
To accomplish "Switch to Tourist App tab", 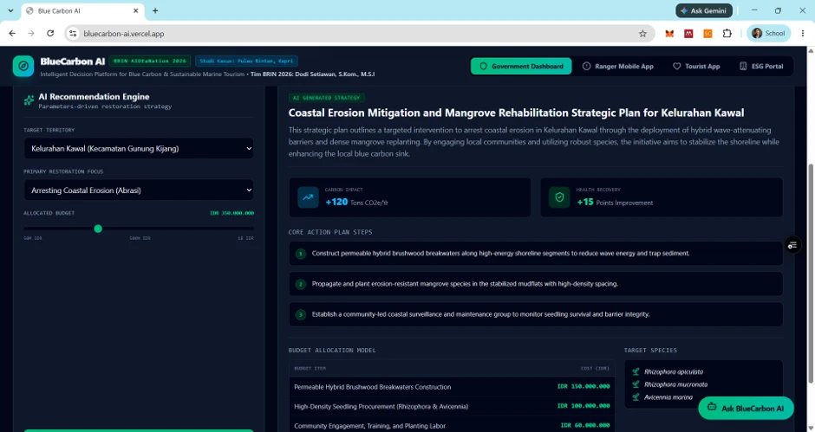I will (696, 66).
